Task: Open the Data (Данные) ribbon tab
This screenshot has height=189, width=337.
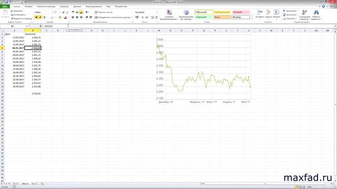Action: tap(77, 6)
